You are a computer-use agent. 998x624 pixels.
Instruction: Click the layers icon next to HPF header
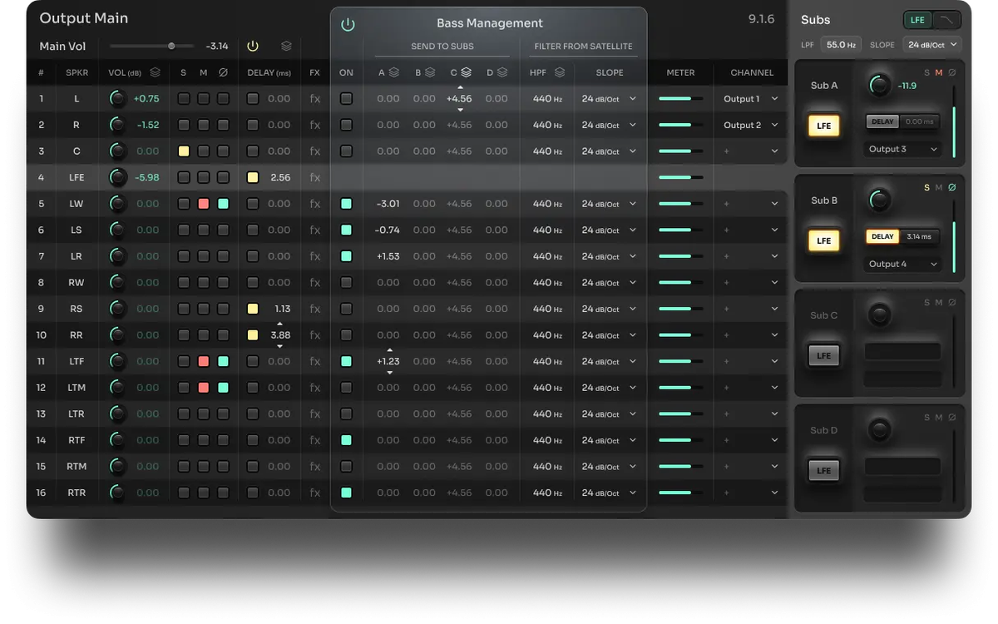[560, 73]
